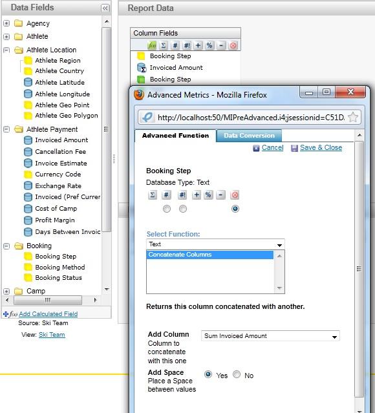Click the yellow Booking Step icon in Column Fields
The image size is (375, 413).
[141, 56]
